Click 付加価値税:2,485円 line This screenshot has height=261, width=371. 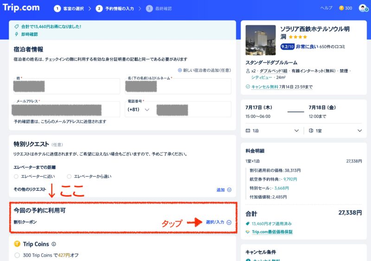[x=268, y=197]
